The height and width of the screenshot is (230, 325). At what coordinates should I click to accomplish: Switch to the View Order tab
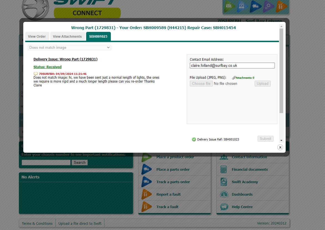pyautogui.click(x=37, y=37)
